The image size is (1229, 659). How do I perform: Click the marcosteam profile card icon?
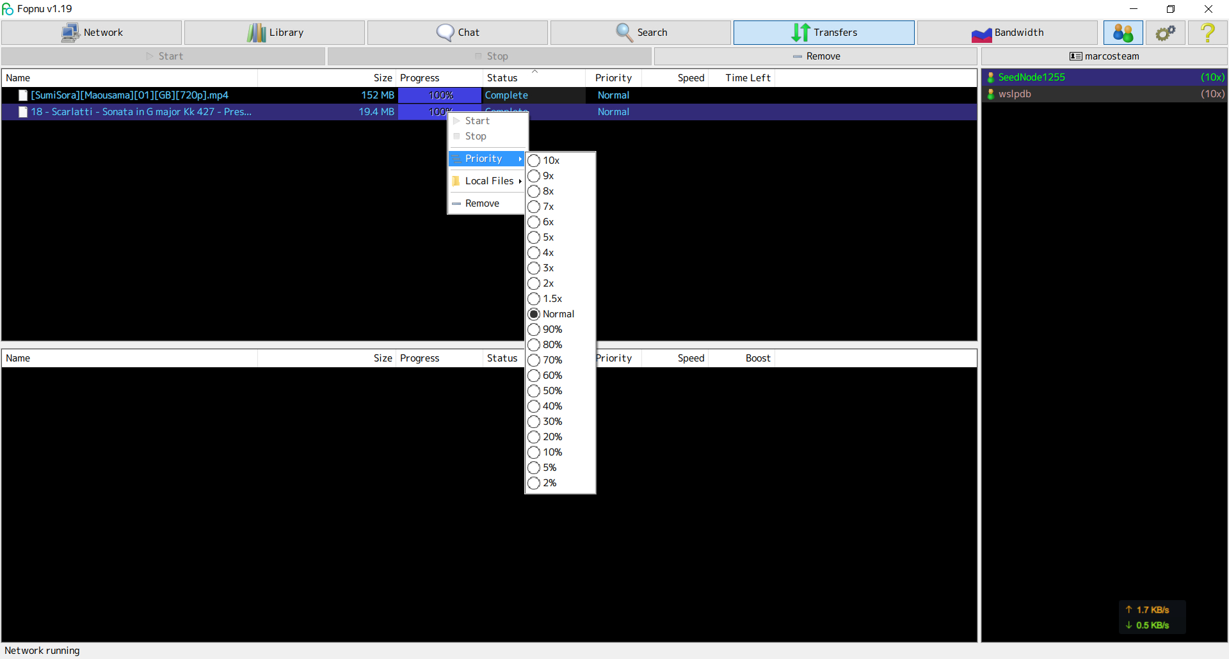1075,56
